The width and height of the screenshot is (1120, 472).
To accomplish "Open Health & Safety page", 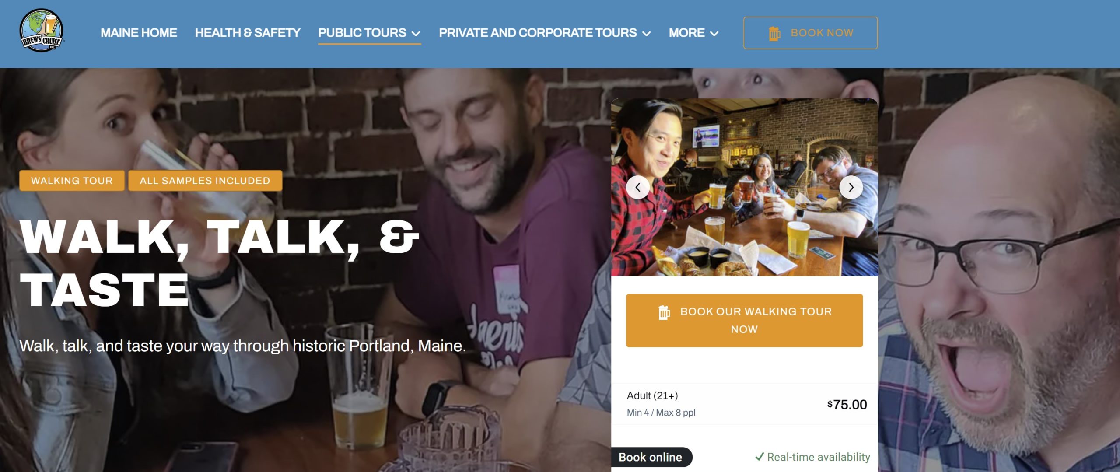I will pyautogui.click(x=248, y=33).
